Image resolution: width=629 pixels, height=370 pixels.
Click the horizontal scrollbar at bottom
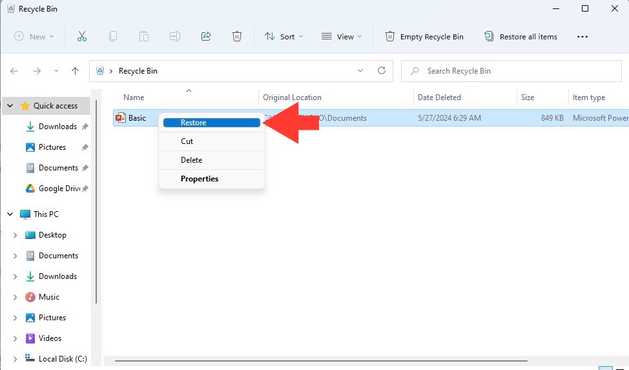click(321, 361)
